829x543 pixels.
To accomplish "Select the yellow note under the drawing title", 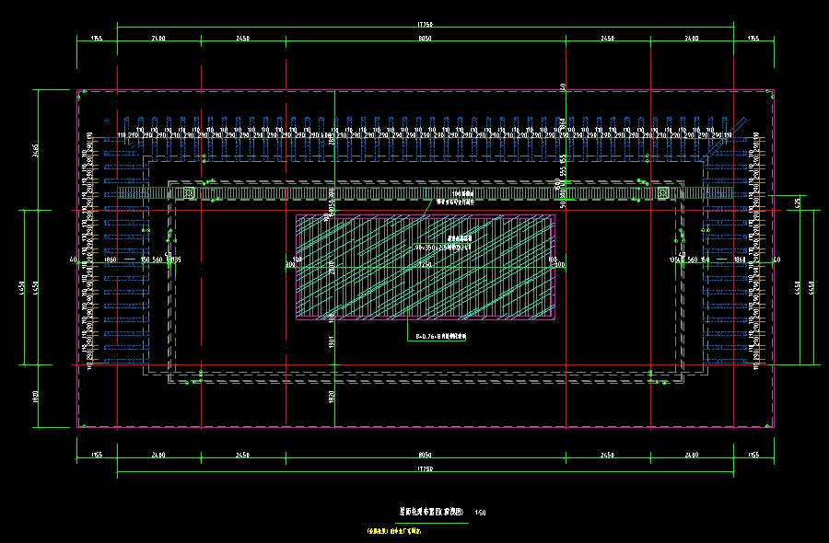I will click(x=394, y=531).
